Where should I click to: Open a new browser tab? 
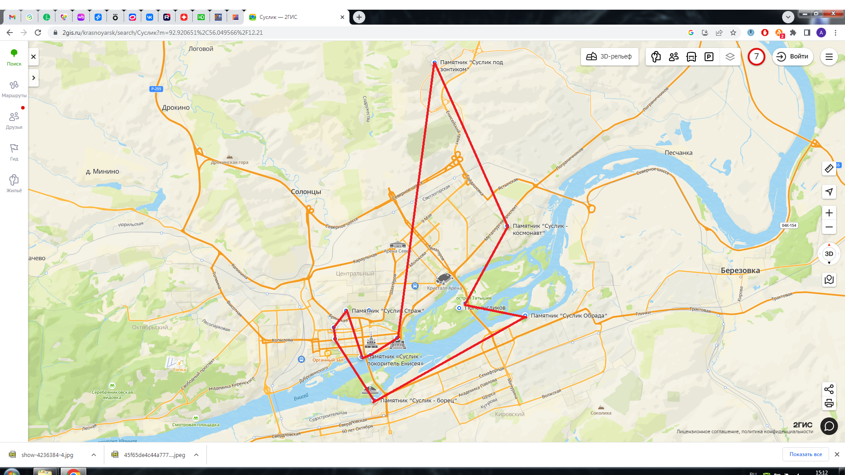click(x=359, y=17)
